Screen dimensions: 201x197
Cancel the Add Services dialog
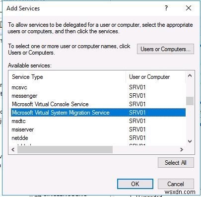pos(176,184)
